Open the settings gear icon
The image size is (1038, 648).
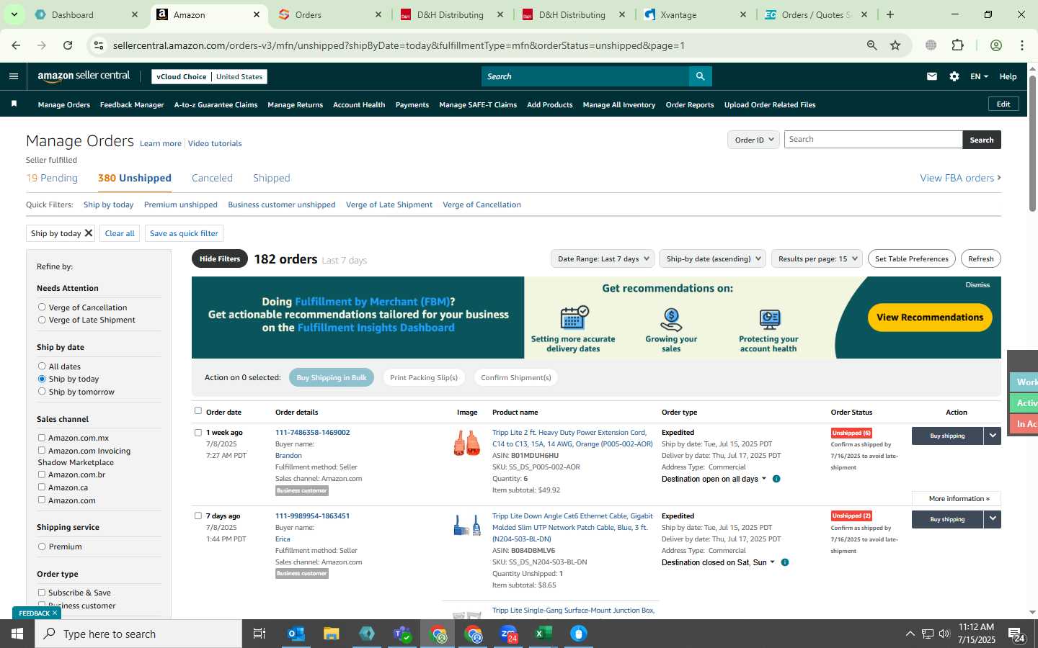[x=954, y=76]
